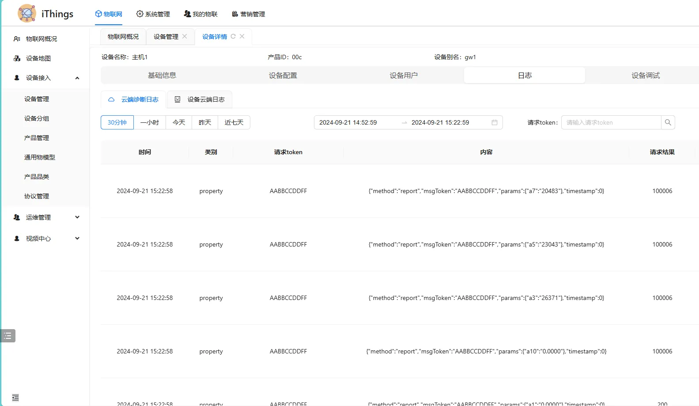Open the calendar icon in date range

point(495,122)
